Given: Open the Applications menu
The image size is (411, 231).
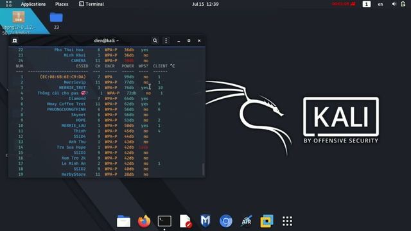Looking at the screenshot, I should click(33, 4).
